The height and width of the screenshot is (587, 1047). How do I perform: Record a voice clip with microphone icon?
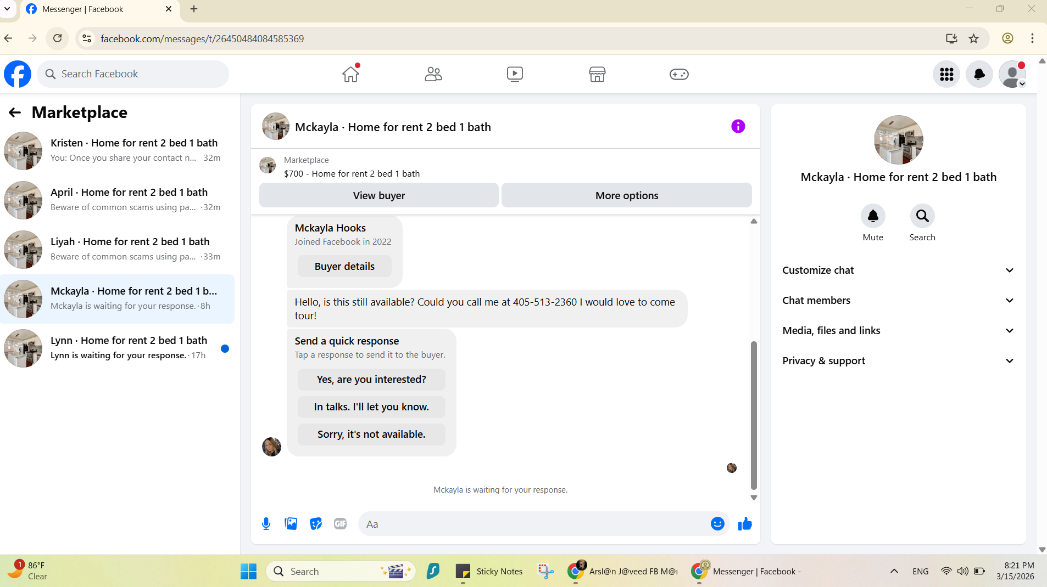coord(266,524)
